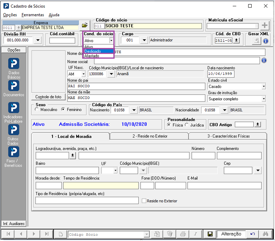Expand the Grau de instrução dropdown

point(264,99)
